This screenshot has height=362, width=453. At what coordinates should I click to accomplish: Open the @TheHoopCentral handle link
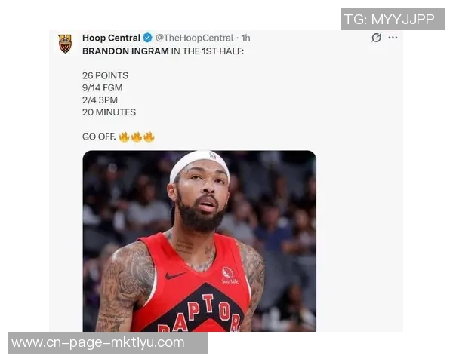pos(194,38)
